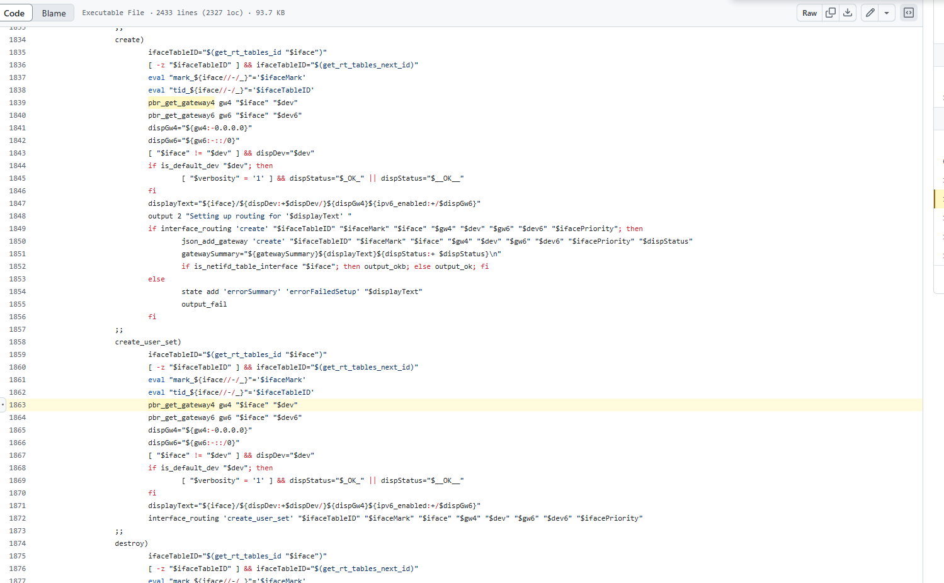This screenshot has height=583, width=944.
Task: Select line number 1834
Action: click(x=18, y=40)
